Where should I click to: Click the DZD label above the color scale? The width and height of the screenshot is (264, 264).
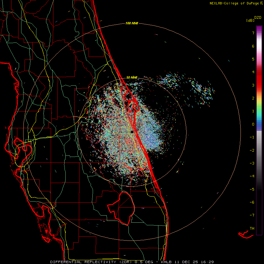coord(258,18)
